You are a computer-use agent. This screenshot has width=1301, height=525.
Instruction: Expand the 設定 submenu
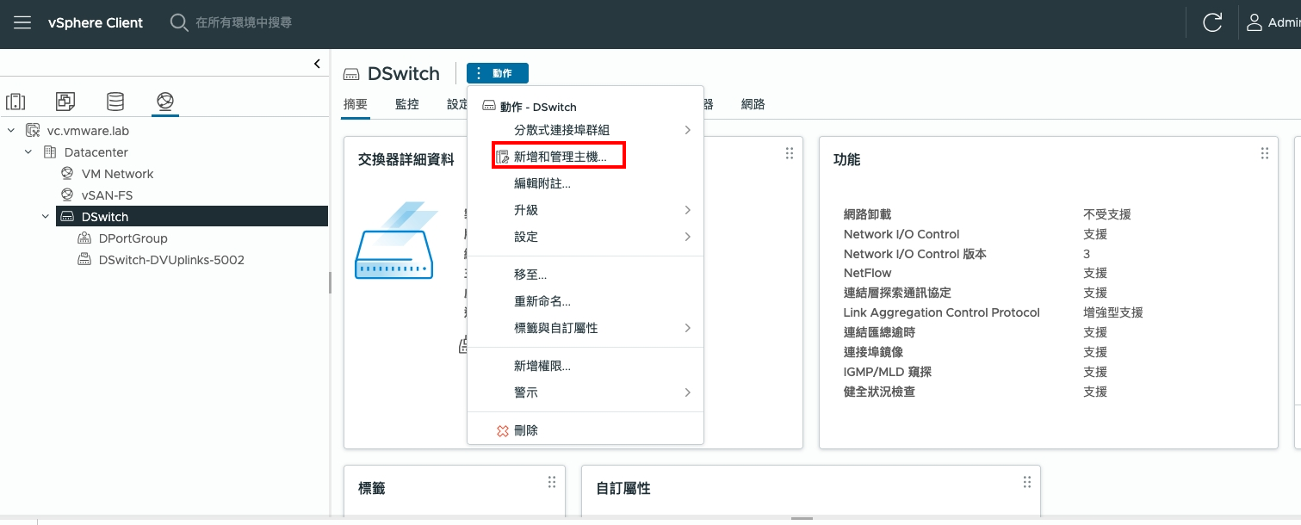pyautogui.click(x=687, y=237)
